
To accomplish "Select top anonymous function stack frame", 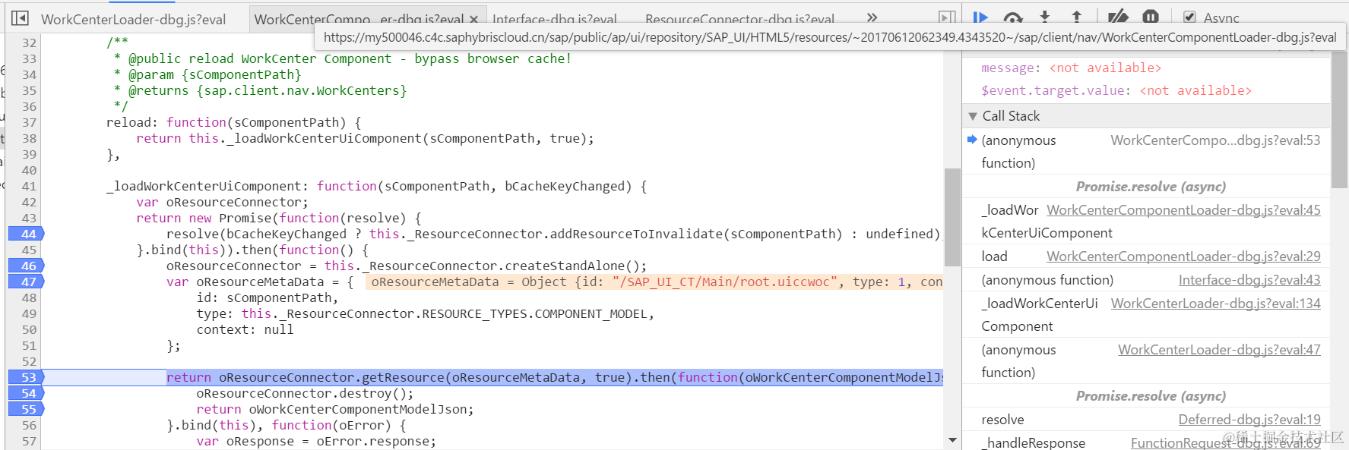I will [1148, 151].
